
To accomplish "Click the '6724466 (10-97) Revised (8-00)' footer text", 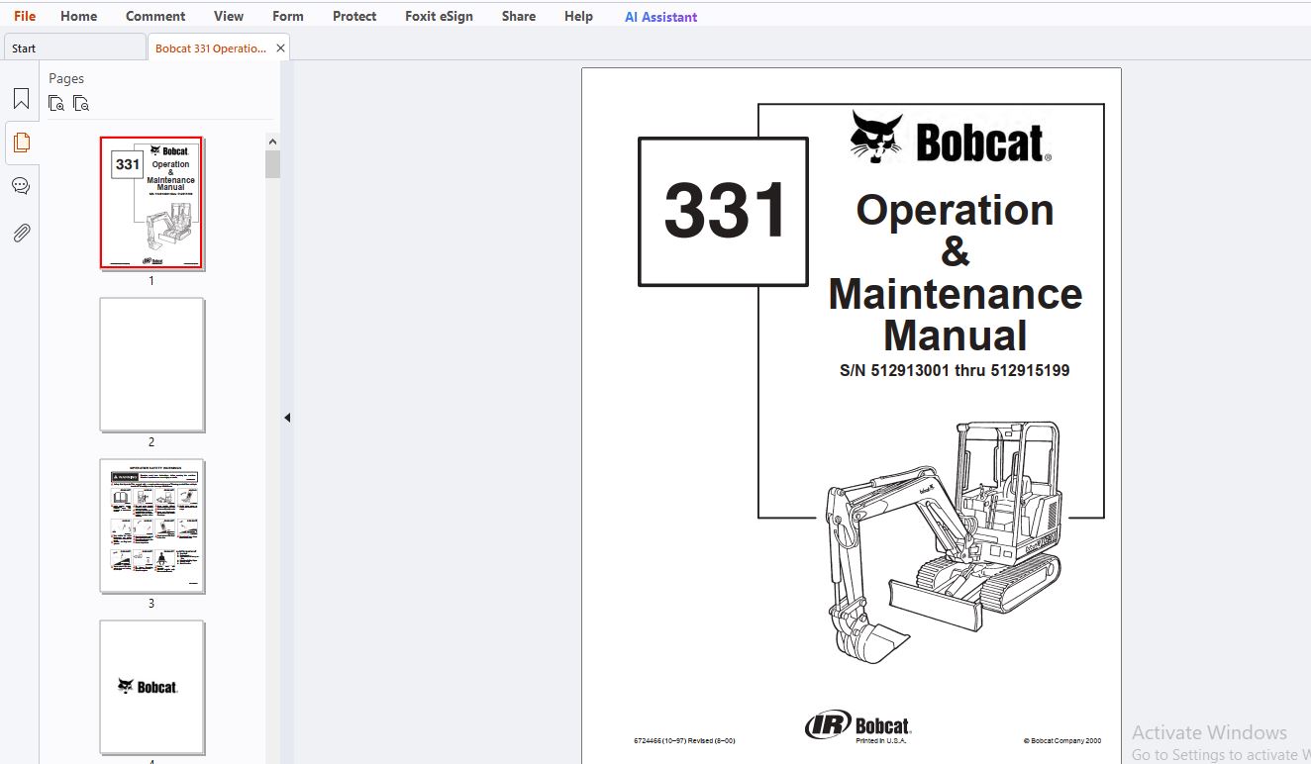I will click(x=684, y=740).
